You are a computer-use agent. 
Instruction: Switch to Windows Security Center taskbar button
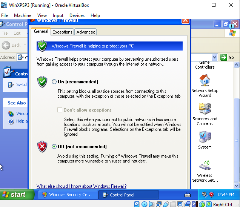pos(68,195)
